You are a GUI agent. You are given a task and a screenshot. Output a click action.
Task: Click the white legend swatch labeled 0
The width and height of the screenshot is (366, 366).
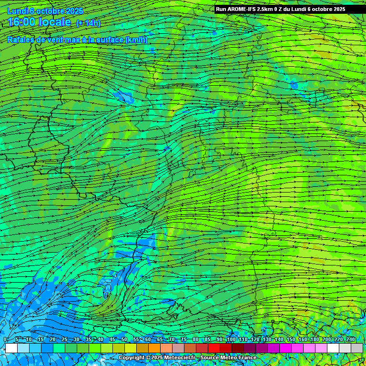point(11,348)
